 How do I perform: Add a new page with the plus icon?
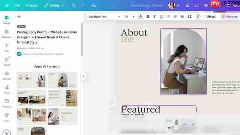pos(185,124)
